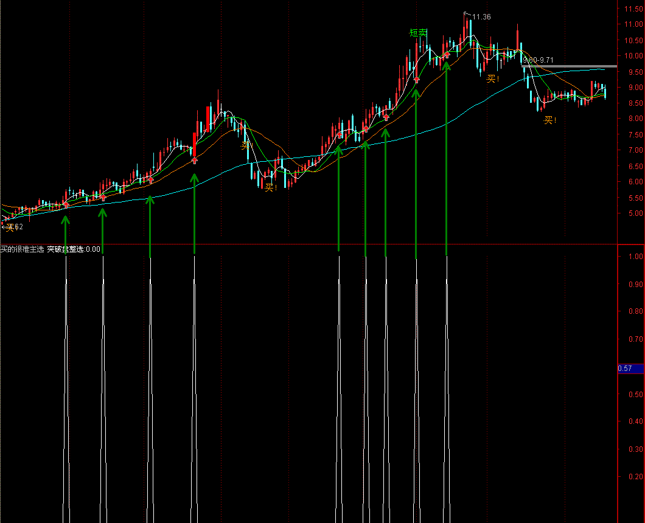Select the 11.36 high price label
The image size is (645, 523).
(481, 17)
